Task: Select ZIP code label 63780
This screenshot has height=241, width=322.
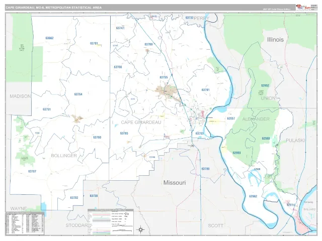Action: 205,169
